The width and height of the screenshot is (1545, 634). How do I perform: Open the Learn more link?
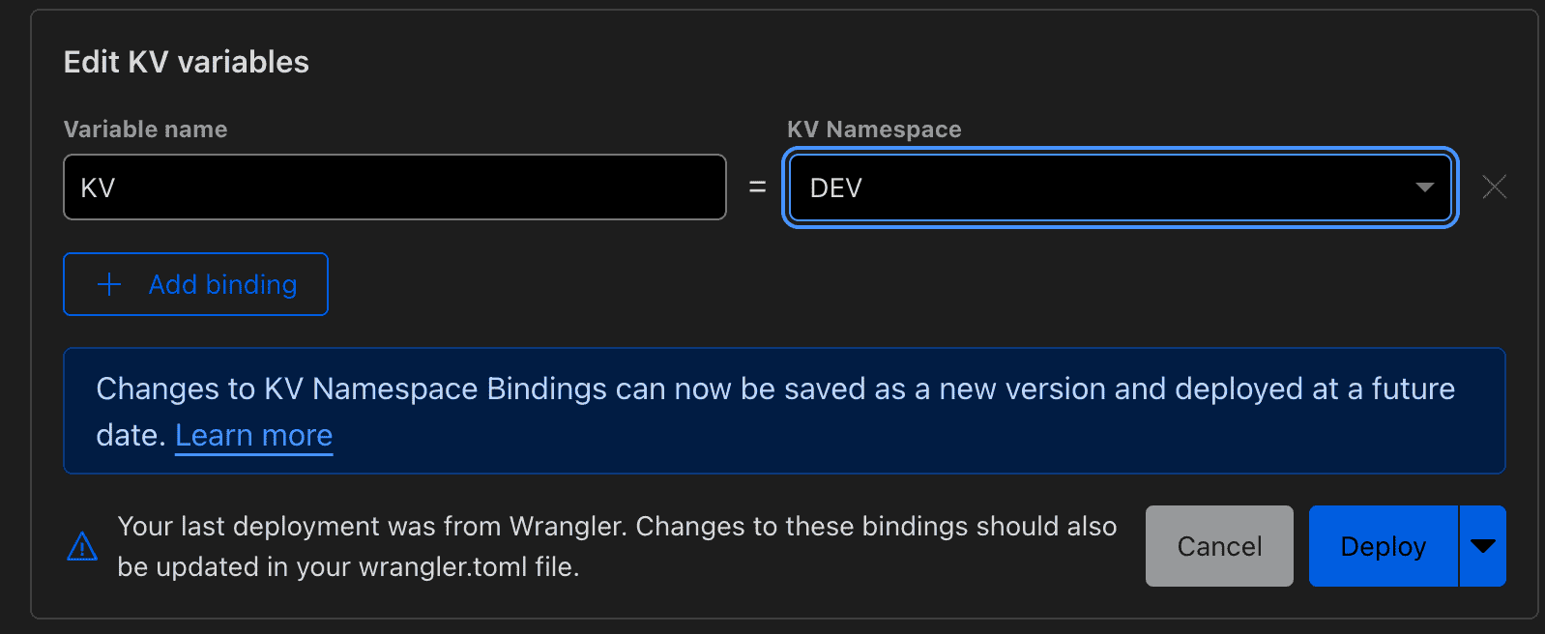tap(253, 435)
